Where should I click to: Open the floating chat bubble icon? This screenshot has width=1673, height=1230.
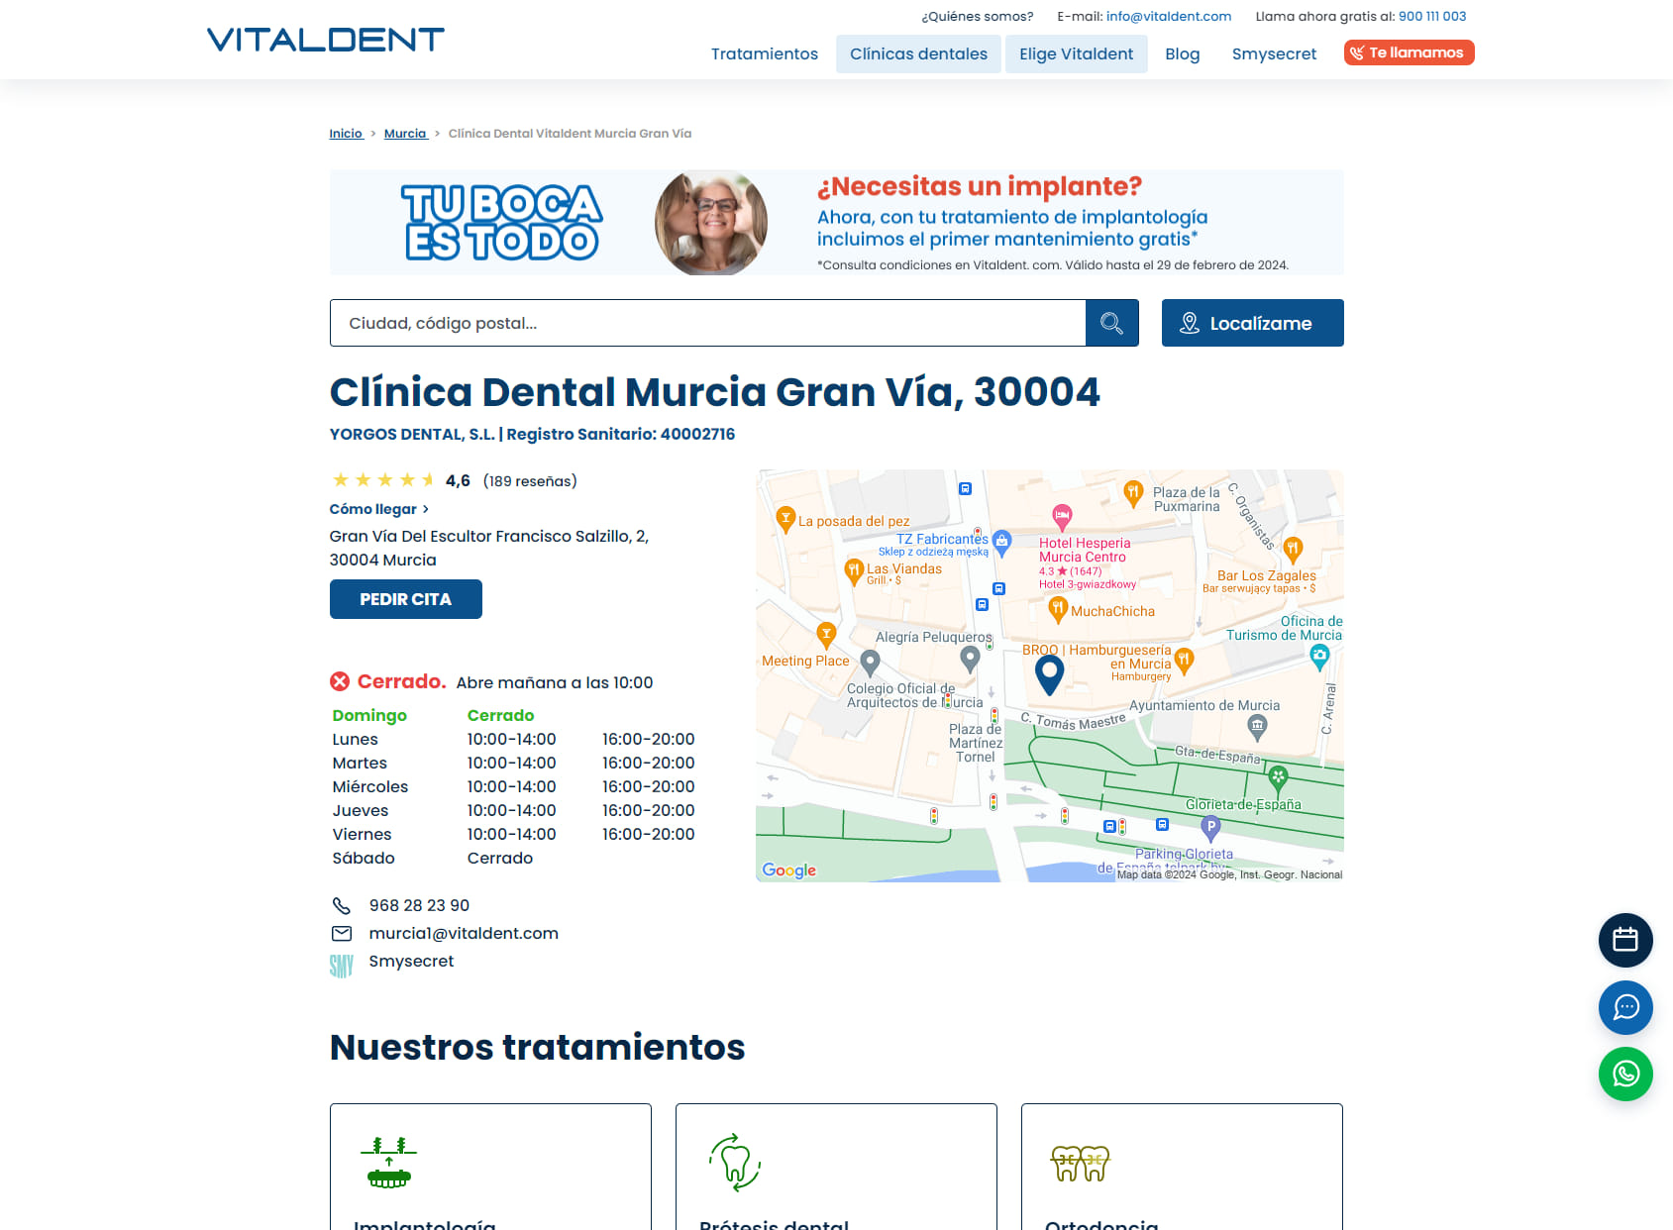click(1625, 1007)
